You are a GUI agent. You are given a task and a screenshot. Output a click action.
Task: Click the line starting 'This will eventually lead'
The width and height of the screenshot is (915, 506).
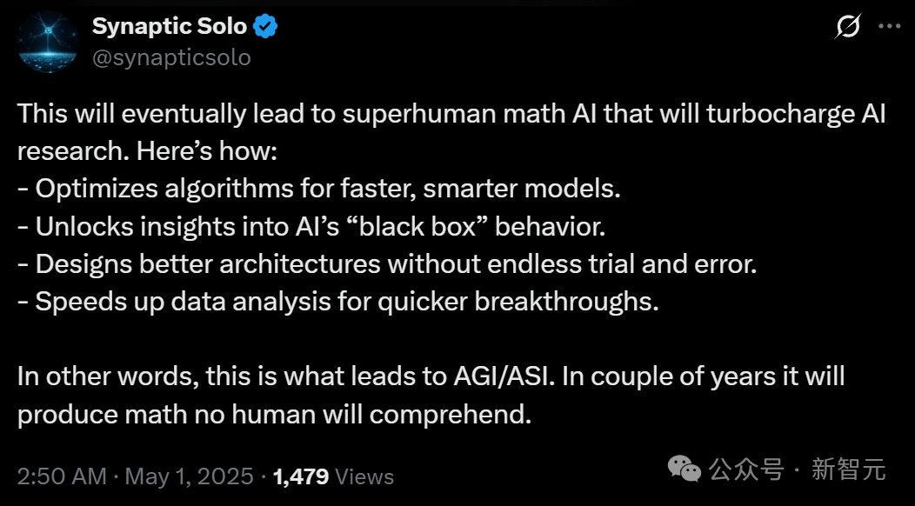click(x=451, y=113)
